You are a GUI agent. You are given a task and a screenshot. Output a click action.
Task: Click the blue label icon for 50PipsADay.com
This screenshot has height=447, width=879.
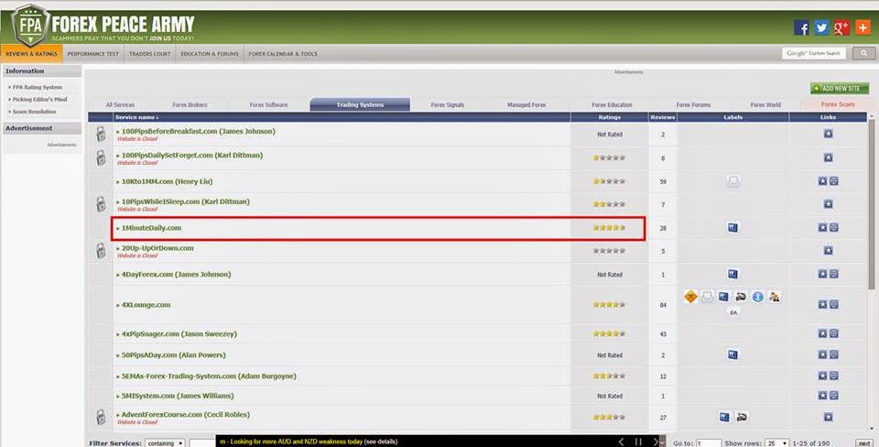pos(732,354)
